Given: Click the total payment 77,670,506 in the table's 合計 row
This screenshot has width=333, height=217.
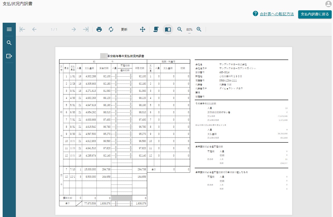Looking at the screenshot, I should click(x=90, y=204).
